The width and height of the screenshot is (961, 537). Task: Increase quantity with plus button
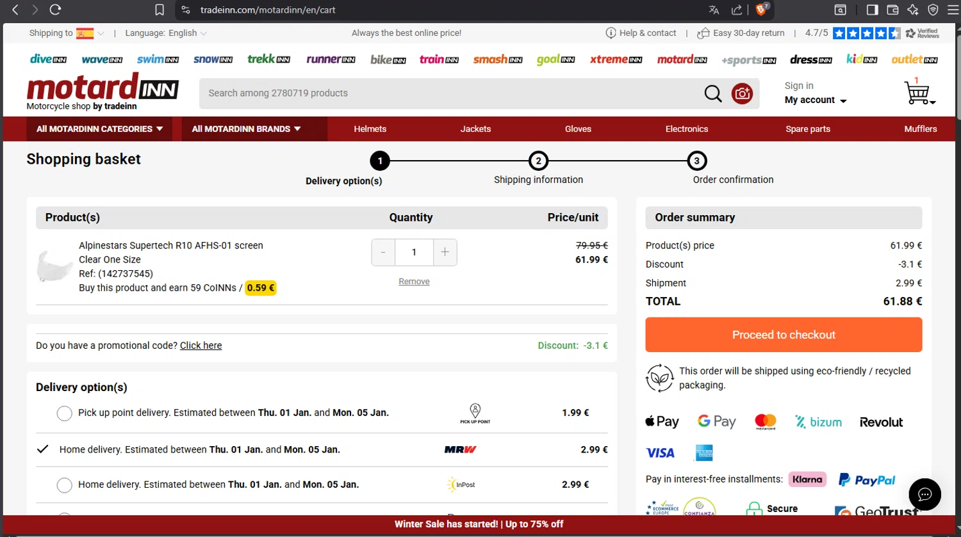[445, 252]
